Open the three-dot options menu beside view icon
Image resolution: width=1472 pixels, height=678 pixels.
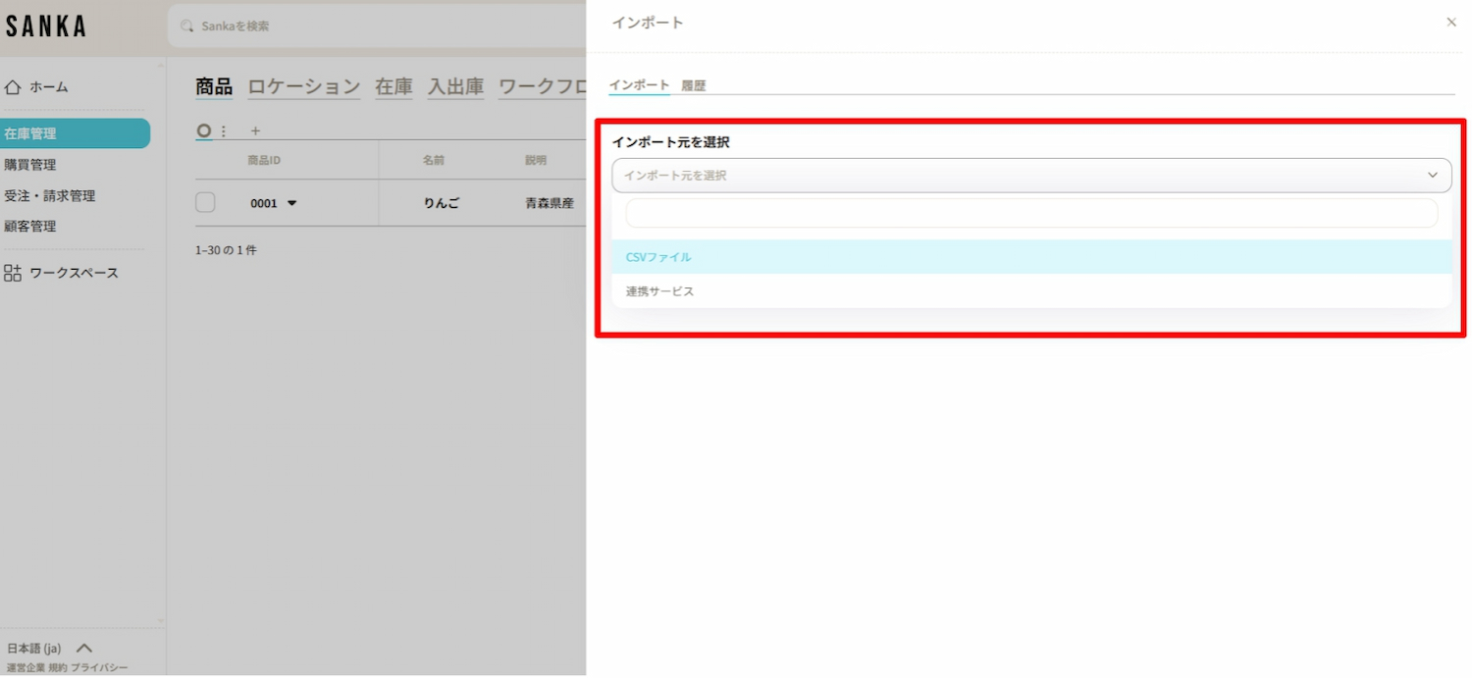coord(224,130)
